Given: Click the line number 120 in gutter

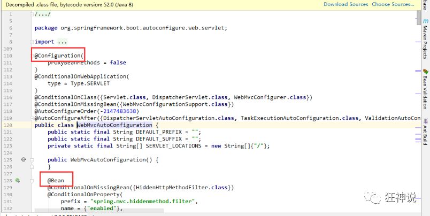Looking at the screenshot, I should point(7,125).
